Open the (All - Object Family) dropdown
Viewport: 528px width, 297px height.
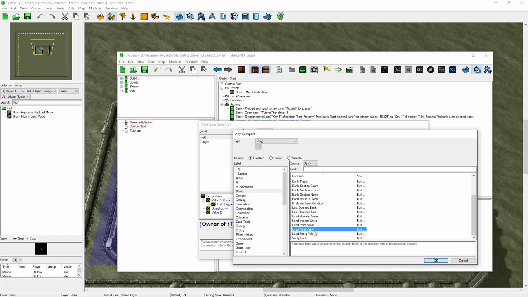coord(41,91)
